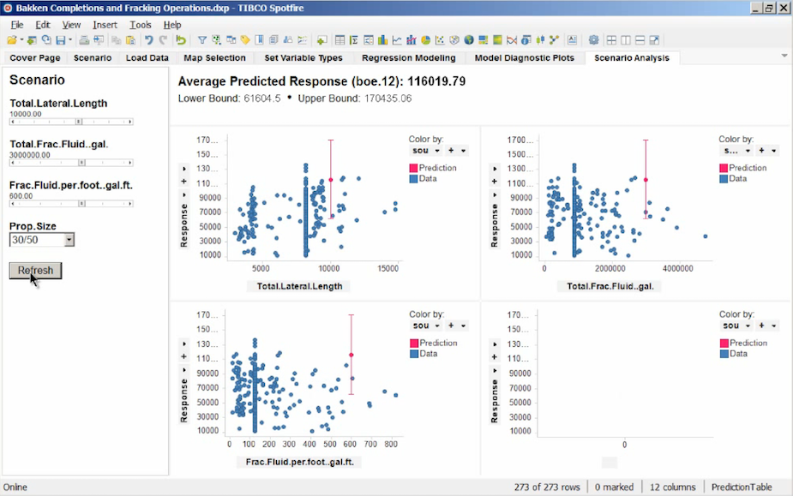Click the Frac.Fluid.per.foot..gal.ft. slider thumb

[x=81, y=203]
